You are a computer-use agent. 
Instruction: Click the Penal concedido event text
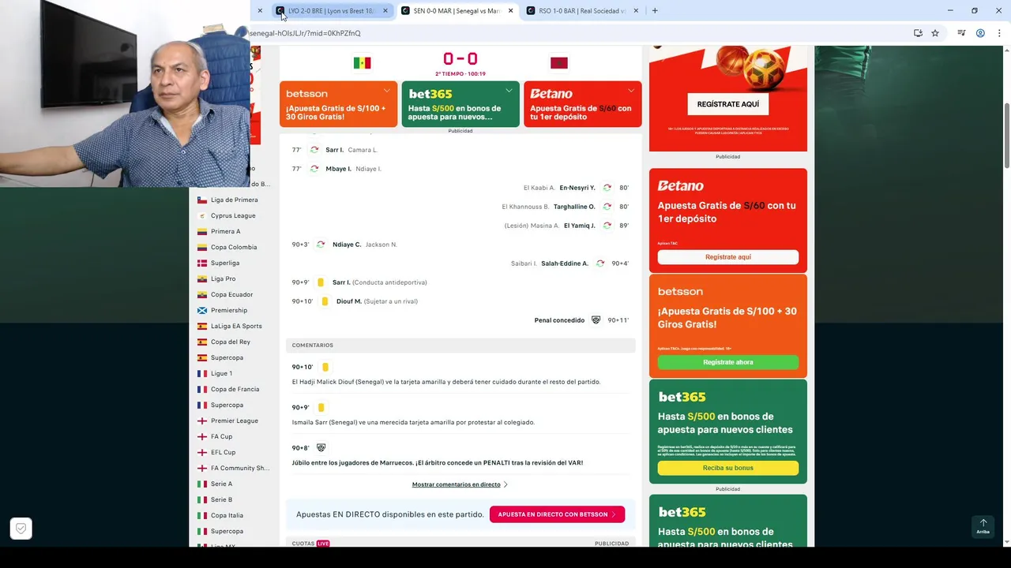[559, 320]
